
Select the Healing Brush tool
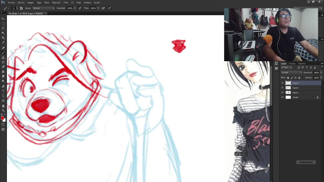3,48
